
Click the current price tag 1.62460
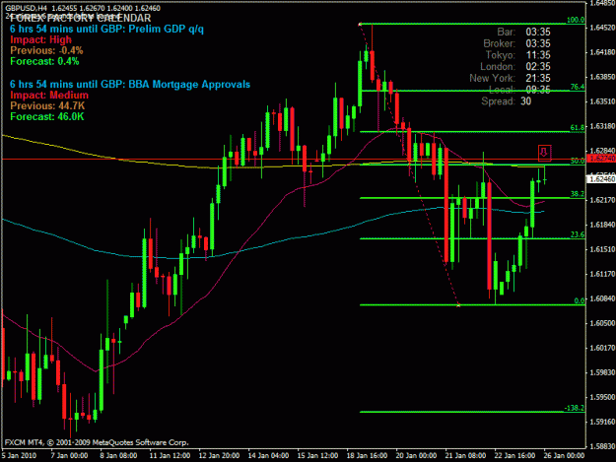[601, 179]
